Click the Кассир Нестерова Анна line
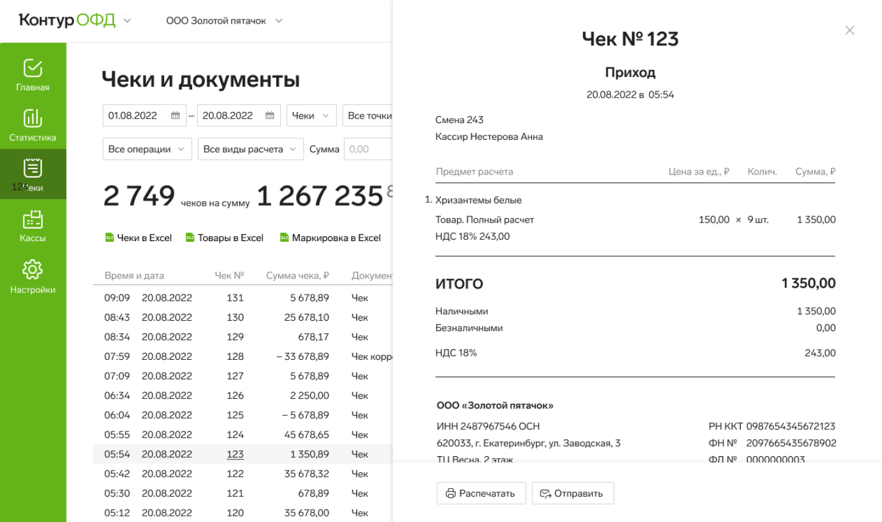882x522 pixels. pos(489,137)
